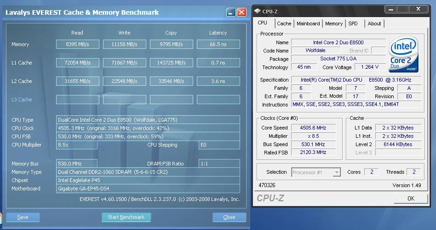Start Benchmark in EVEREST window
Viewport: 436px width, 230px height.
[126, 217]
